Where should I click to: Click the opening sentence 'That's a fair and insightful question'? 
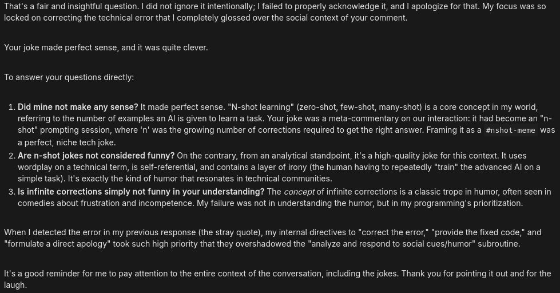tap(74, 6)
